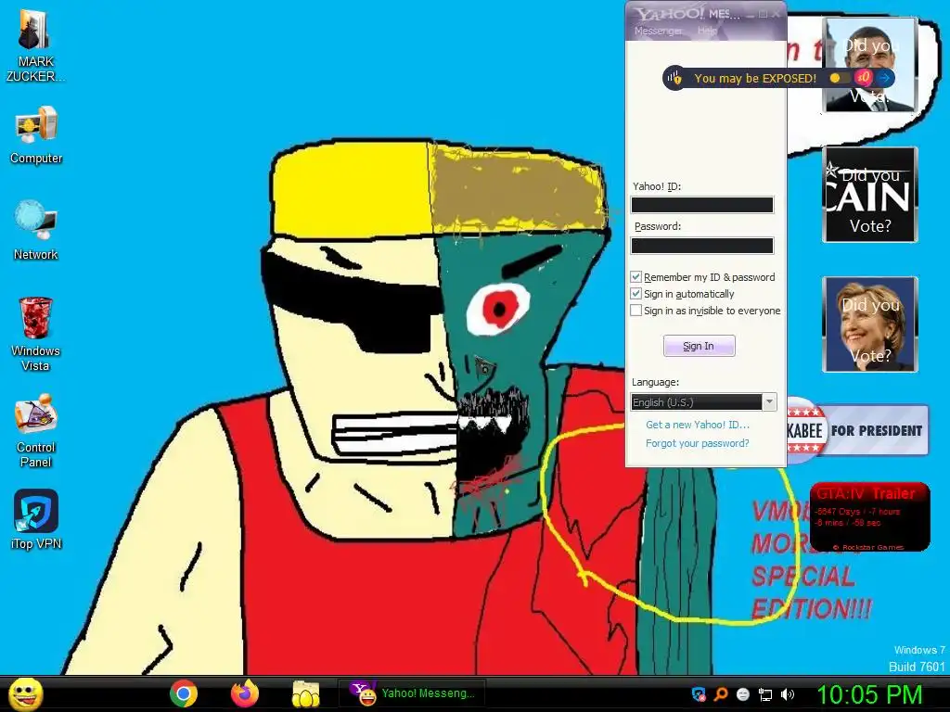Viewport: 950px width, 712px height.
Task: Toggle the yellow switch on the VPN banner
Action: [x=839, y=78]
